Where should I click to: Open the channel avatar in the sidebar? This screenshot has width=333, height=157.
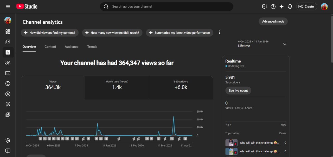pyautogui.click(x=8, y=21)
